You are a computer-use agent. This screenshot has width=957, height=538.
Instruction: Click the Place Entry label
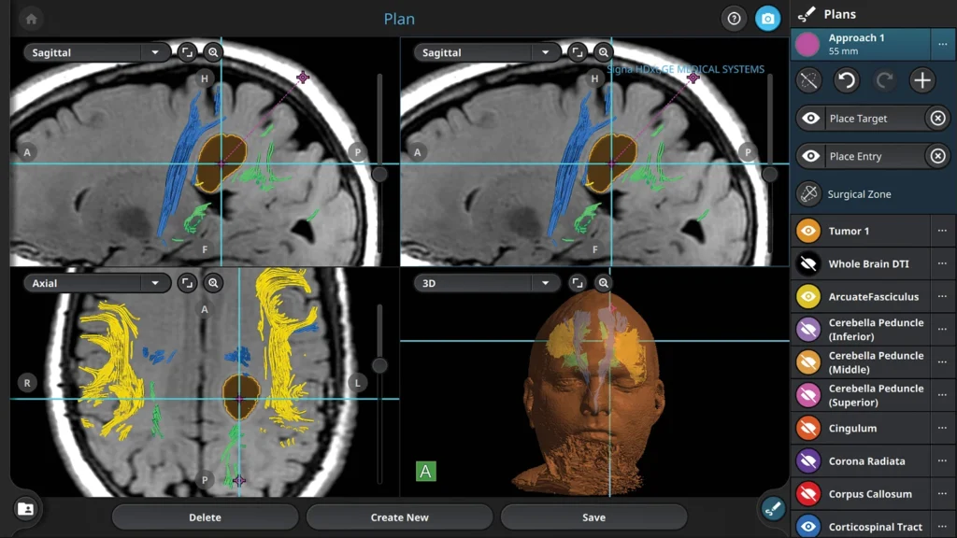point(856,156)
